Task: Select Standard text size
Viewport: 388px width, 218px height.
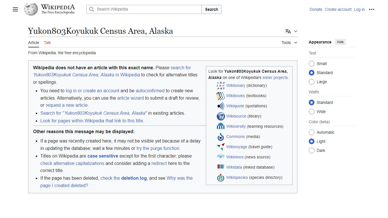Action: coord(312,73)
